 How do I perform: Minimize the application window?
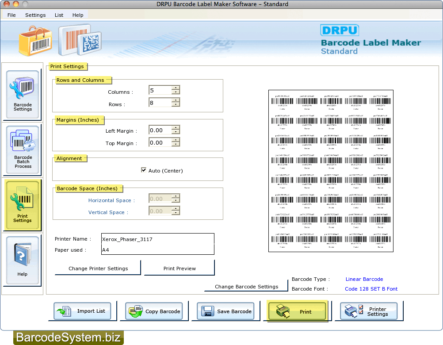(16, 4)
